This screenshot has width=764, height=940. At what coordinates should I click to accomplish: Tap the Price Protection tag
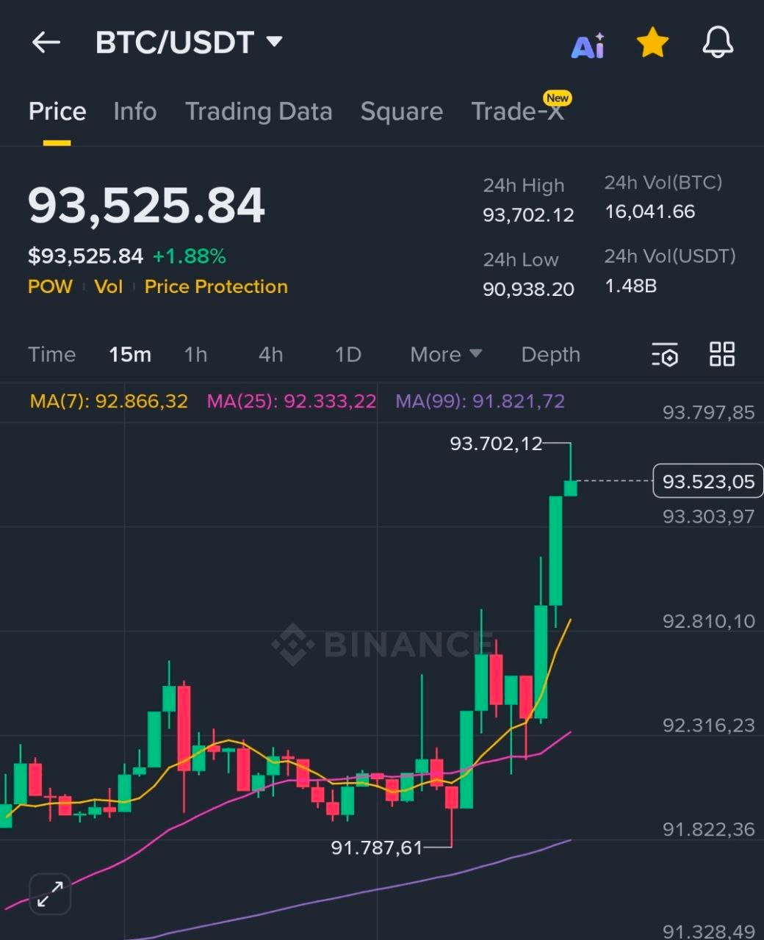[x=216, y=286]
